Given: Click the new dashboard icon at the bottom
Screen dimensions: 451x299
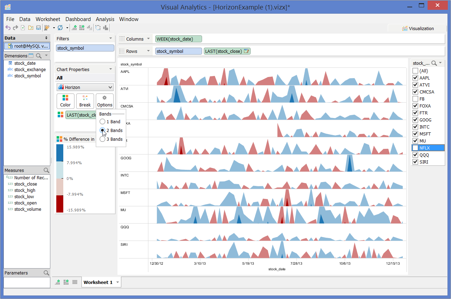Looking at the screenshot, I should (66, 282).
